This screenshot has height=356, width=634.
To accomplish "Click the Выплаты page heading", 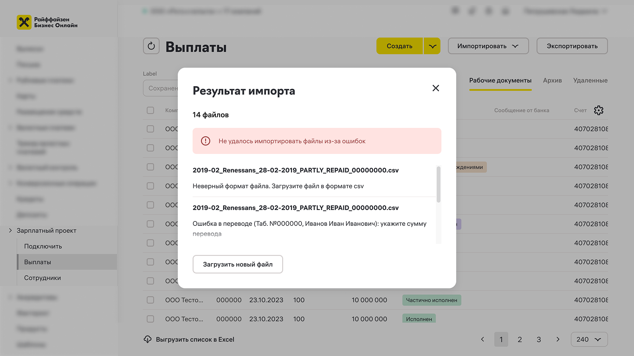I will tap(196, 47).
